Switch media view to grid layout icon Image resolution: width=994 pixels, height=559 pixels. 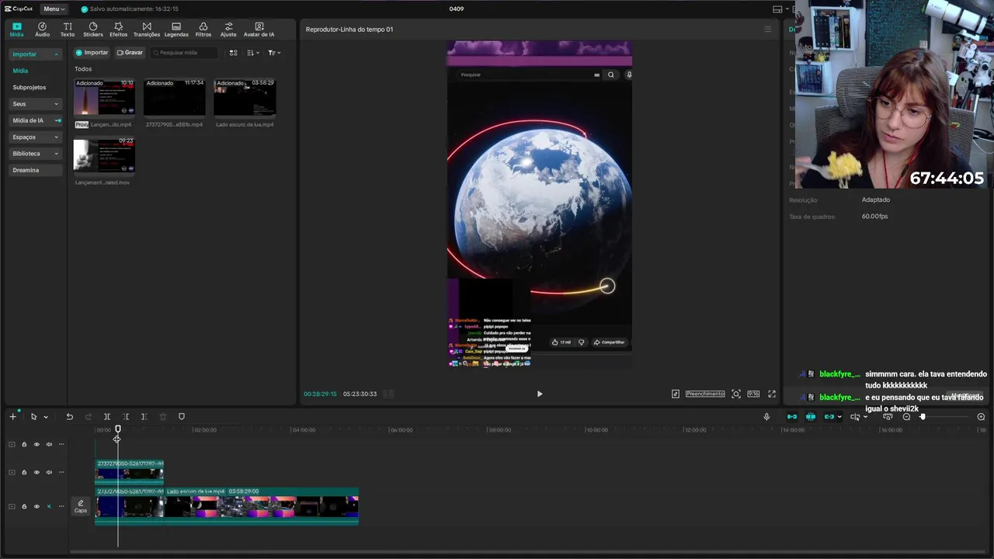[x=233, y=53]
